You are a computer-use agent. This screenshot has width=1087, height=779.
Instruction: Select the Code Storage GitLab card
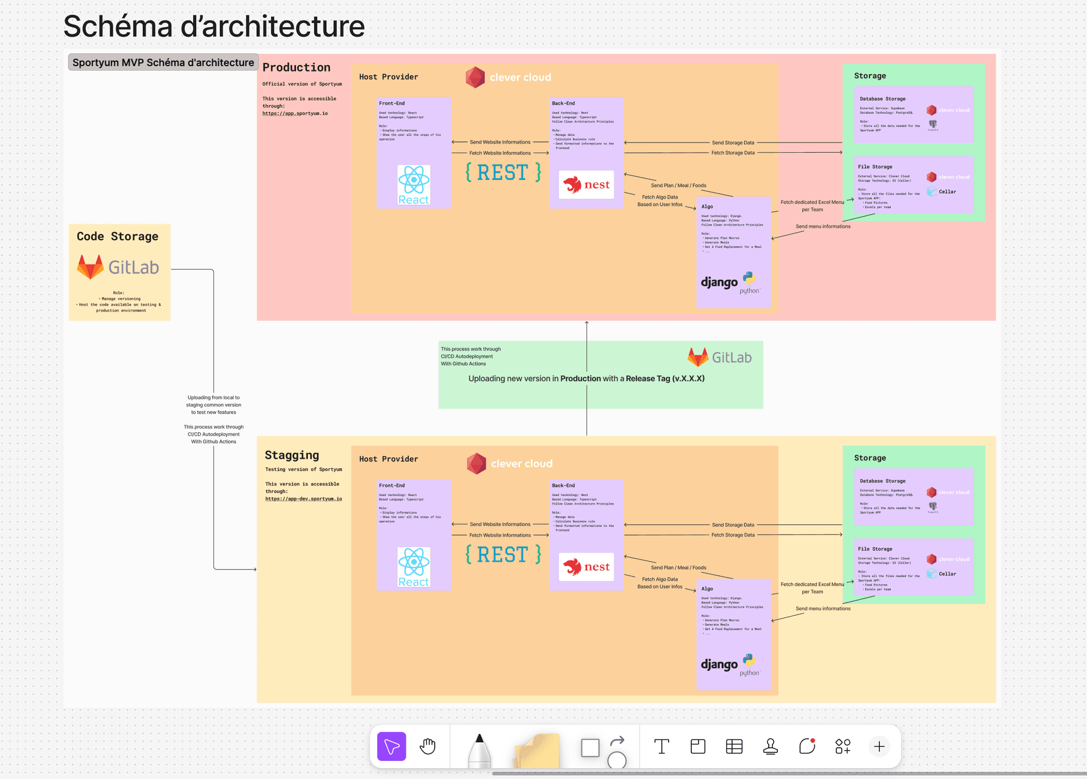(119, 272)
